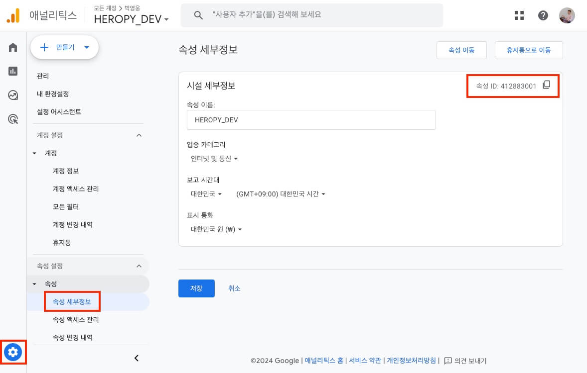Open the (GMT+09:00) timezone dropdown
Image resolution: width=587 pixels, height=373 pixels.
point(281,194)
